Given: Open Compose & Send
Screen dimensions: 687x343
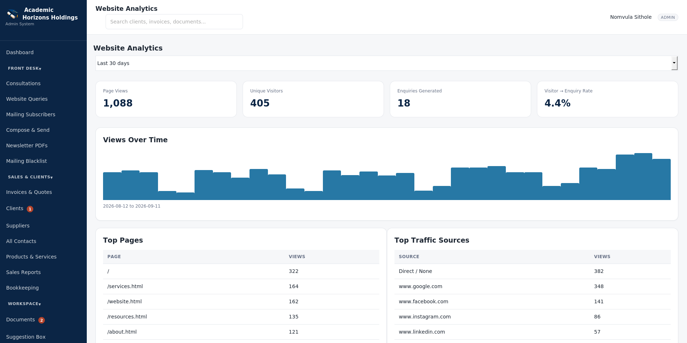Looking at the screenshot, I should 28,130.
